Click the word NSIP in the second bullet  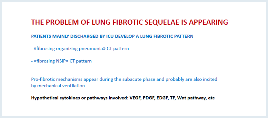(61, 61)
